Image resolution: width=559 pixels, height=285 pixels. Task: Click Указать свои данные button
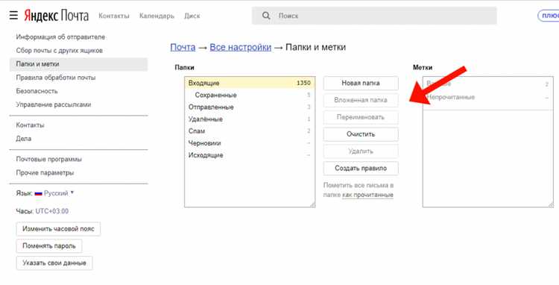(x=54, y=263)
